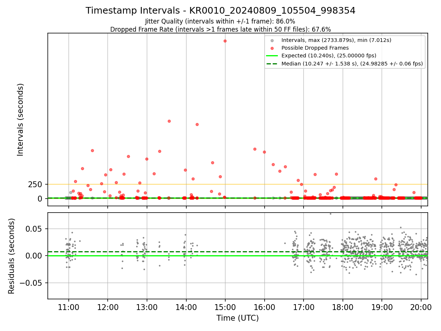Click legend entry 'Expected (10.240s), (25.00000 fps)'
Image resolution: width=441 pixels, height=331 pixels.
(329, 56)
